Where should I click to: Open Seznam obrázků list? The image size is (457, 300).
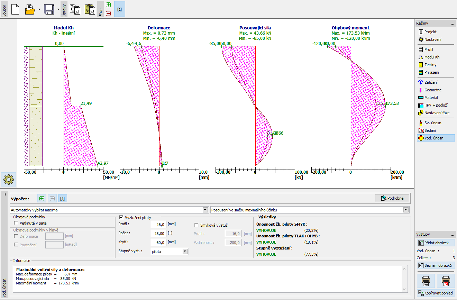tap(435, 265)
